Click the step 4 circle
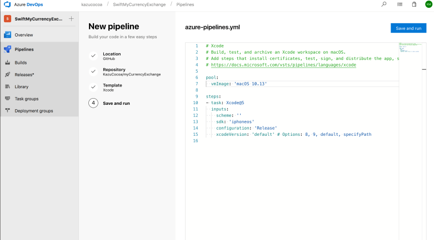The height and width of the screenshot is (240, 434). pyautogui.click(x=93, y=103)
